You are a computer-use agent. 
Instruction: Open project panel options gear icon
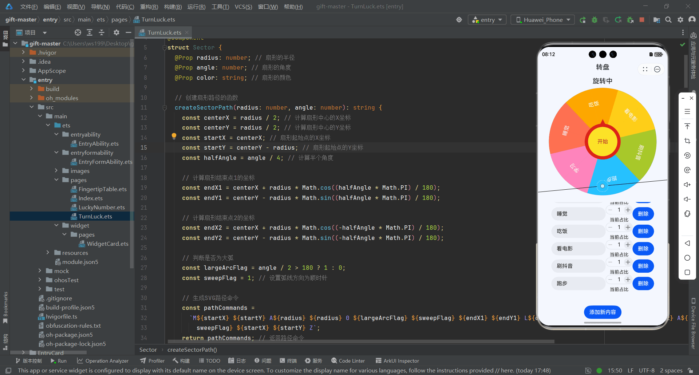tap(116, 32)
